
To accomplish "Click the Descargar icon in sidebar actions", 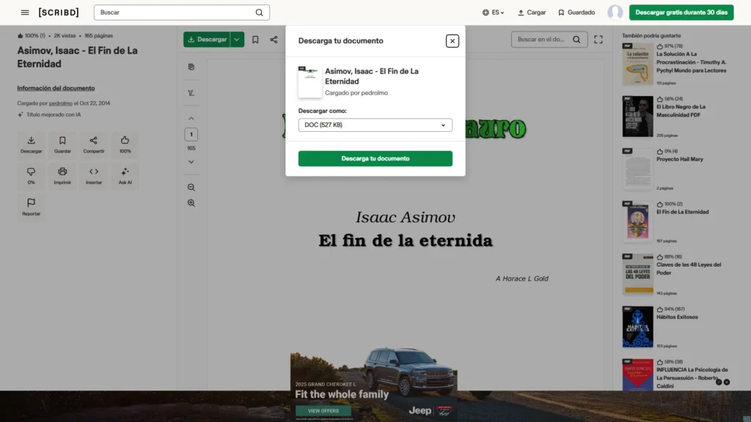I will tap(31, 144).
